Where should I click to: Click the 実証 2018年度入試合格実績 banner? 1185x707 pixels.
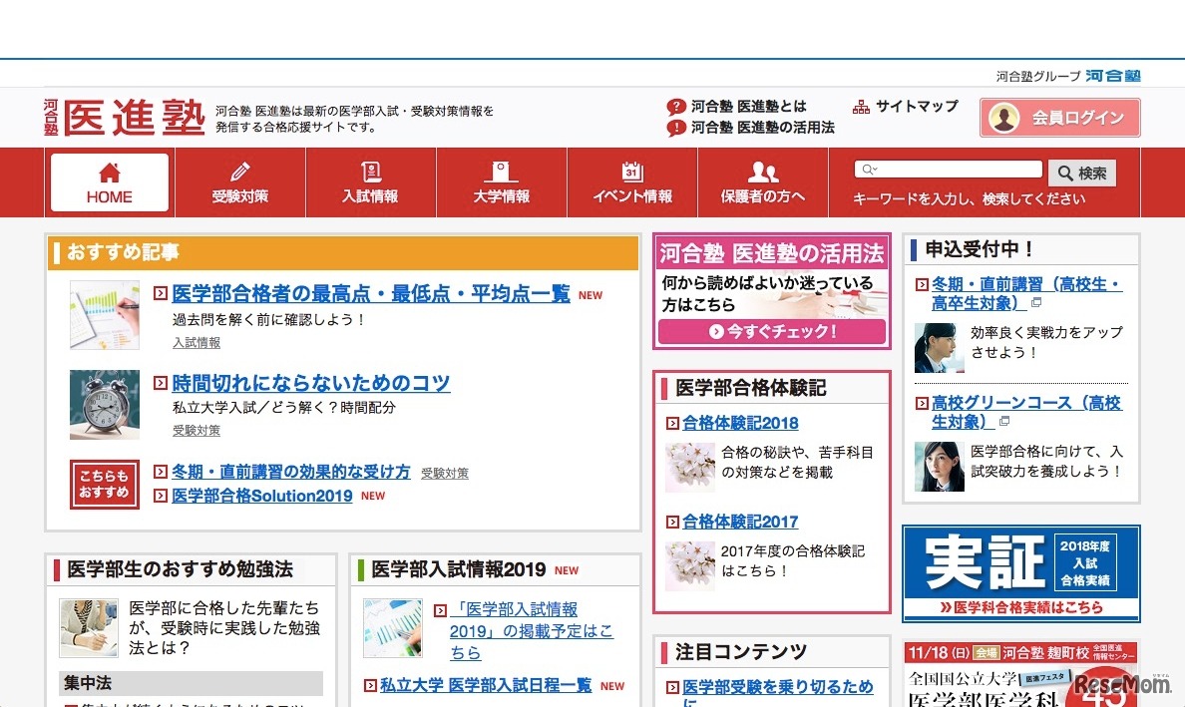coord(1020,572)
